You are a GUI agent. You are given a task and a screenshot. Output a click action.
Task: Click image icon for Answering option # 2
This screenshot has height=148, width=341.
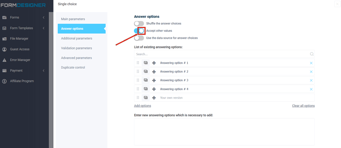pyautogui.click(x=146, y=72)
